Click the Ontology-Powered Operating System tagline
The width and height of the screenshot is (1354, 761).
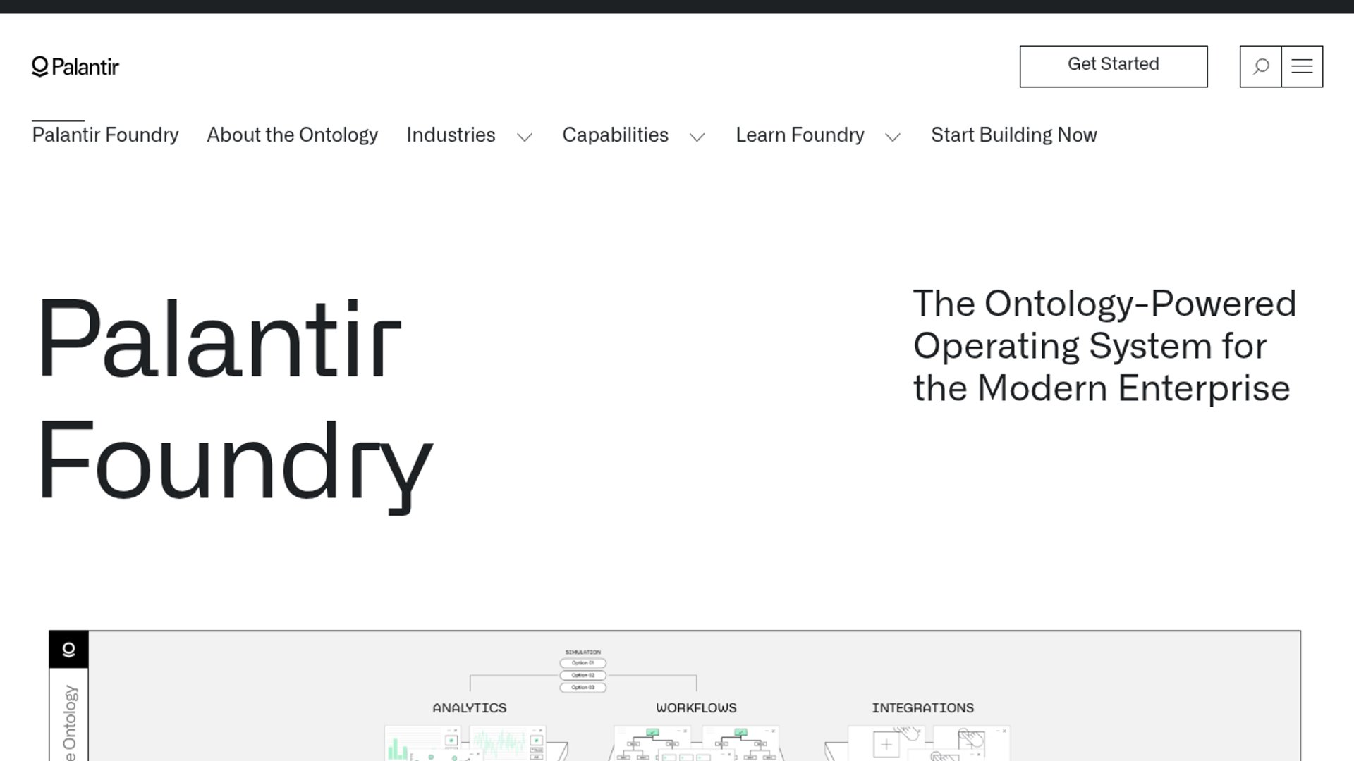coord(1104,346)
